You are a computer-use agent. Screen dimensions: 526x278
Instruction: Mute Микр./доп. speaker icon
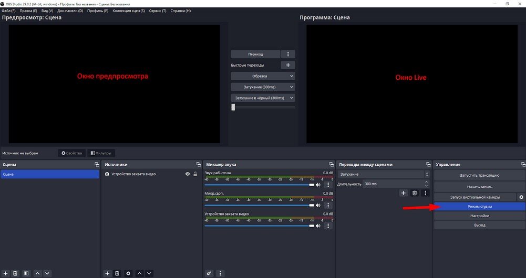click(318, 205)
